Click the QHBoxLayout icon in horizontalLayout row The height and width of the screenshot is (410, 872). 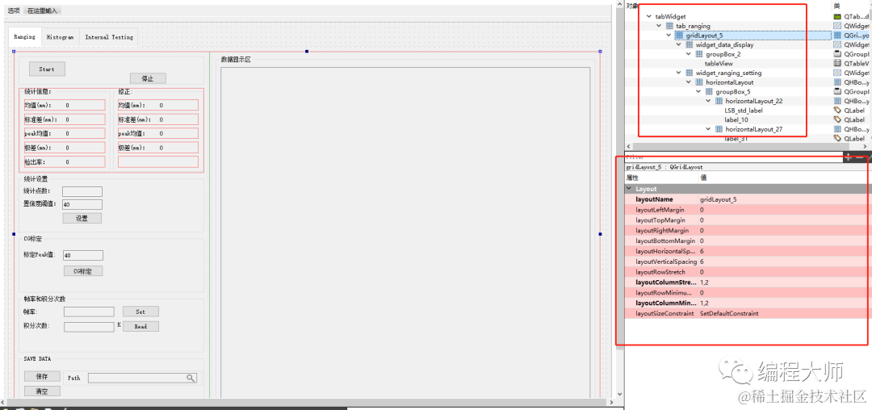(837, 82)
